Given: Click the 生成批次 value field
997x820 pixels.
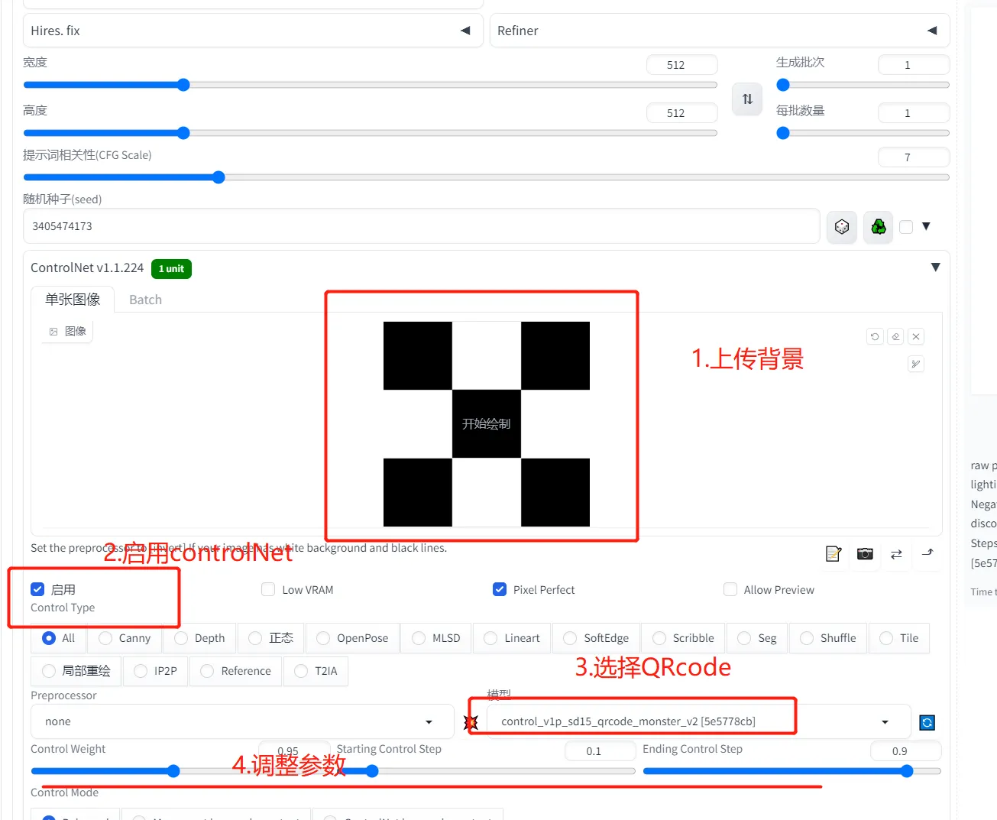Looking at the screenshot, I should [x=914, y=65].
